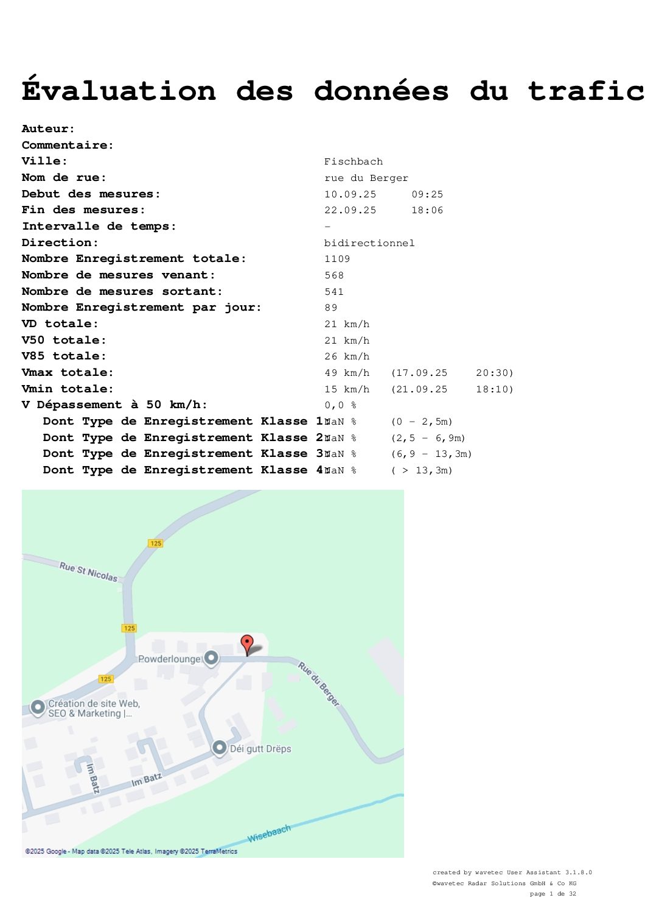
Task: Select the speeding percentage '0,0 %'
Action: tap(340, 405)
